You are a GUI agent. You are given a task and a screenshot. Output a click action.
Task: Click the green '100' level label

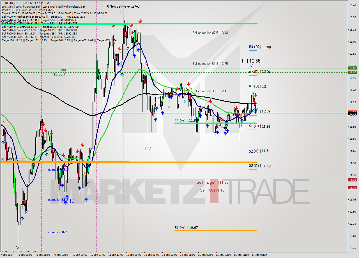click(x=63, y=70)
